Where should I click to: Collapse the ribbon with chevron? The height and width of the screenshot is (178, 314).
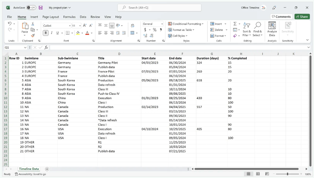point(307,40)
